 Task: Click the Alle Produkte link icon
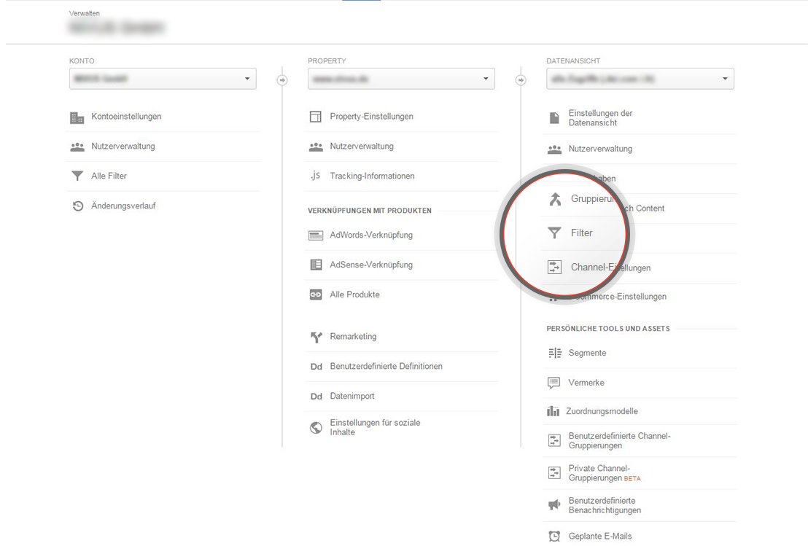pyautogui.click(x=316, y=295)
